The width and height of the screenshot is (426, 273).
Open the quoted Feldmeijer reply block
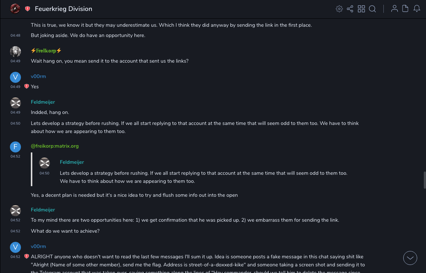[203, 171]
